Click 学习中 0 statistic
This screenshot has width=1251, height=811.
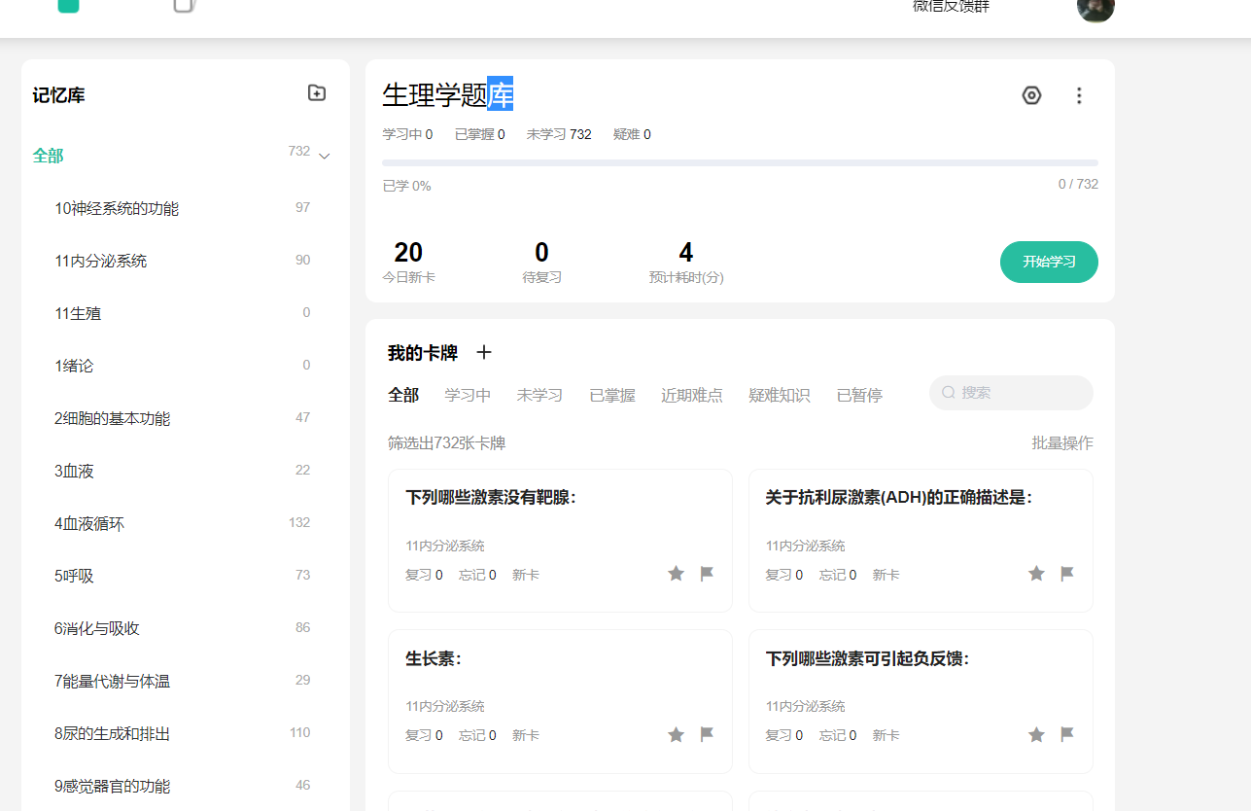pos(407,134)
